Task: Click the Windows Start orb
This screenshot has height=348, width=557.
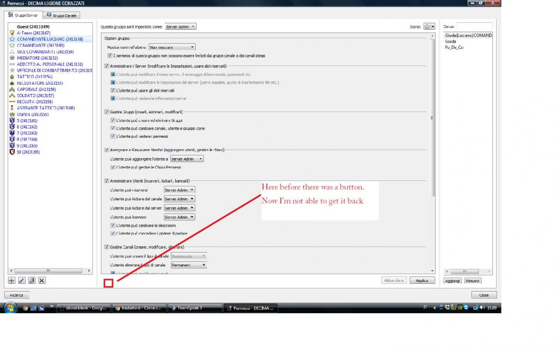Action: [x=10, y=308]
